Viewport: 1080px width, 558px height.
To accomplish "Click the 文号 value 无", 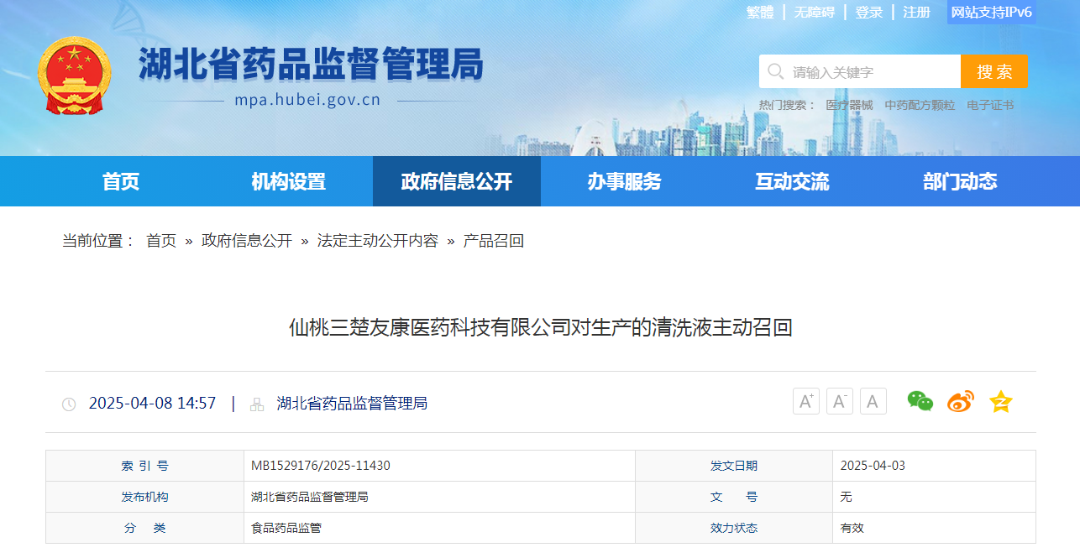I will click(x=846, y=497).
